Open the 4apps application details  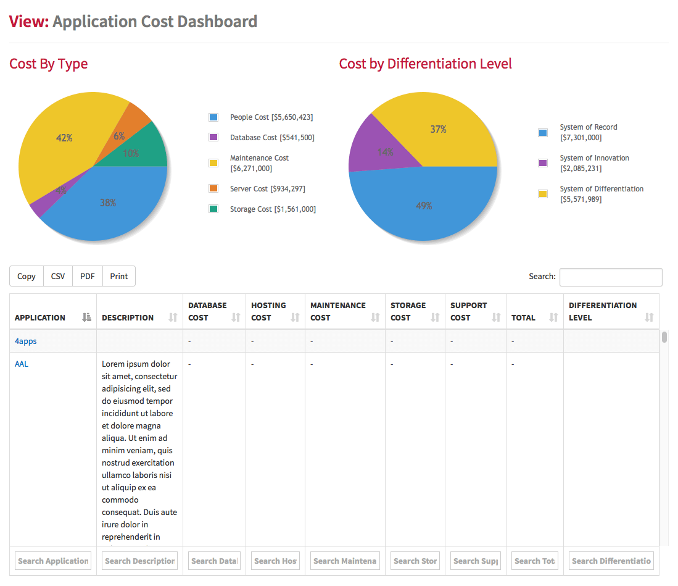point(25,340)
